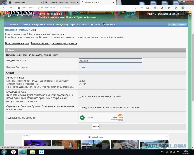The width and height of the screenshot is (194, 155).
Task: Click the Edge icon in taskbar
Action: point(23,152)
